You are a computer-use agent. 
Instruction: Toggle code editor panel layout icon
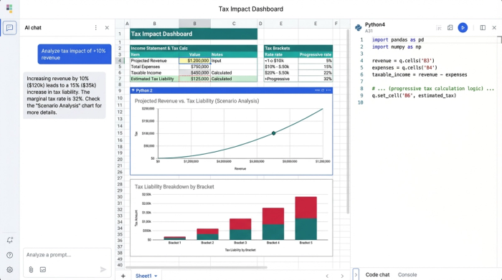(x=483, y=28)
